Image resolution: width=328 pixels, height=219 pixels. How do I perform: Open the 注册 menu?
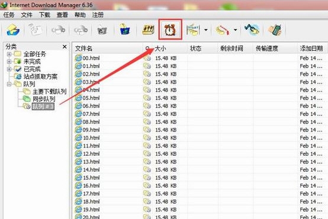pos(98,15)
